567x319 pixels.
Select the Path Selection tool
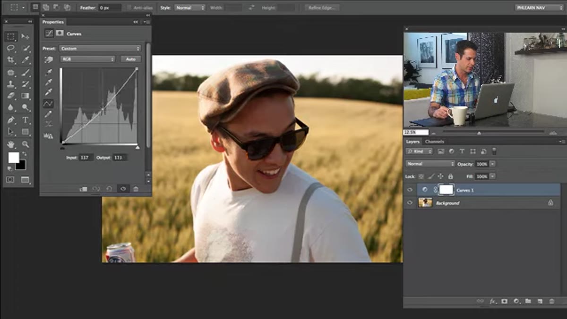(11, 132)
